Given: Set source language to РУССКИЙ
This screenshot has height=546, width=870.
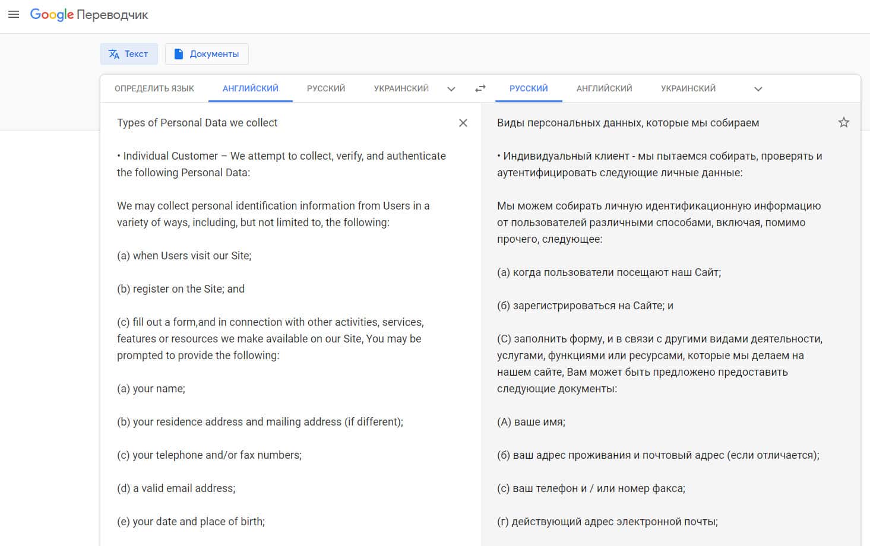Looking at the screenshot, I should [325, 88].
